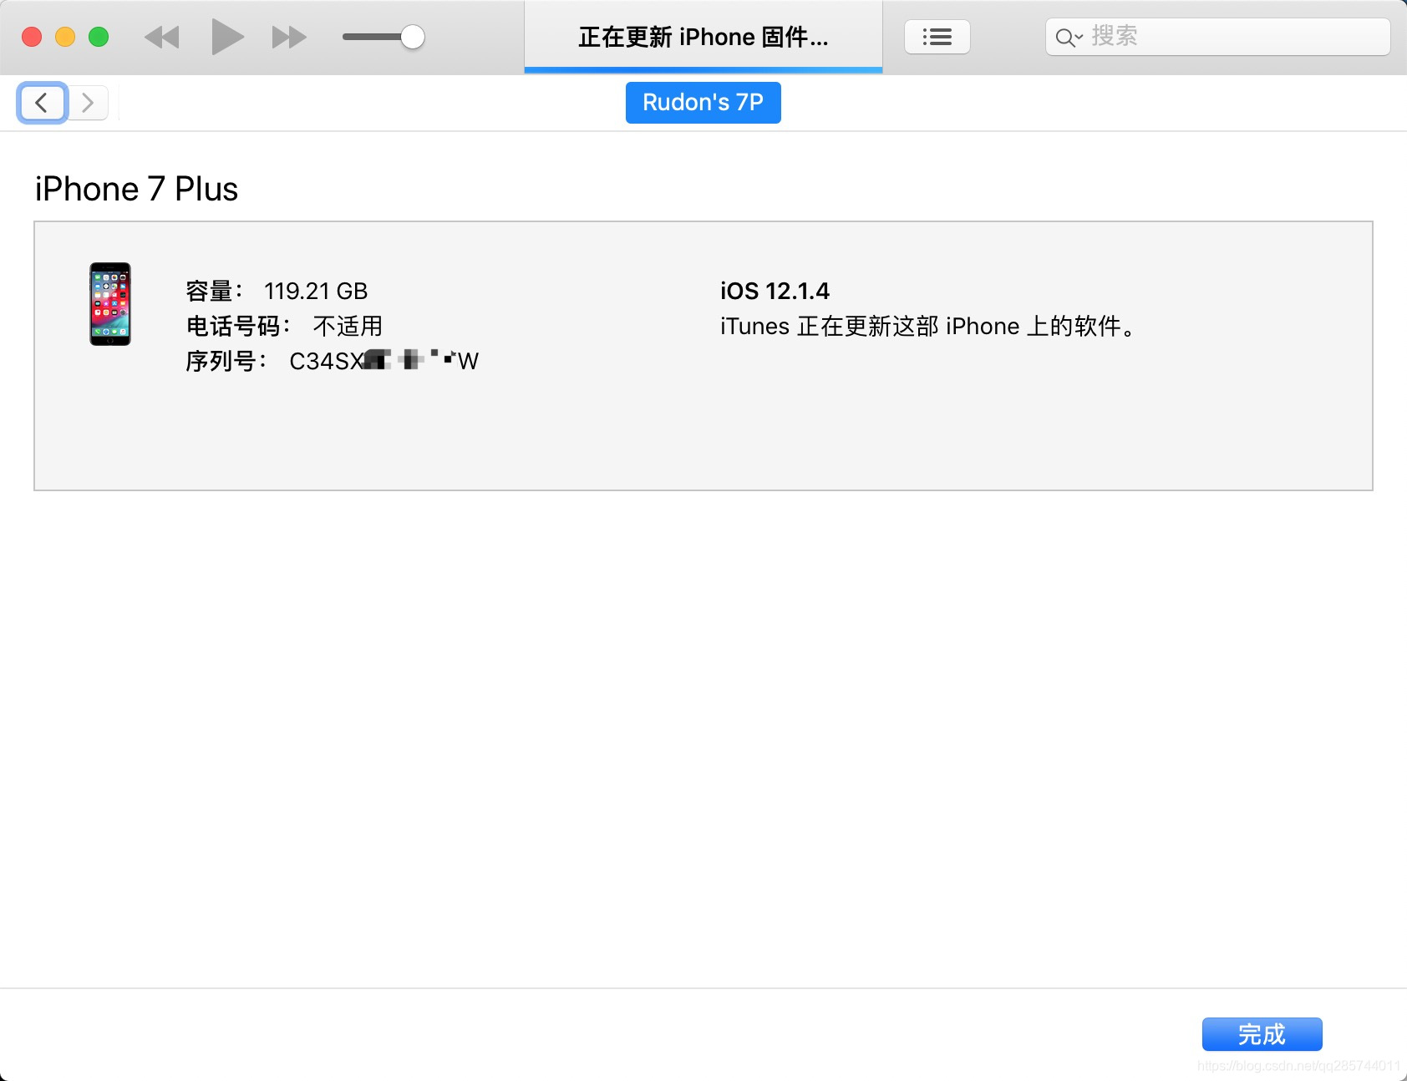Viewport: 1407px width, 1081px height.
Task: Click the iPhone device thumbnail image
Action: 110,304
